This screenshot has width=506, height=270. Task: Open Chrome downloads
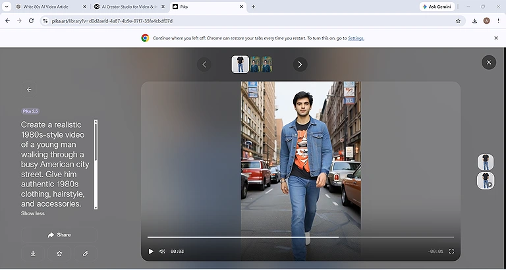coord(474,21)
